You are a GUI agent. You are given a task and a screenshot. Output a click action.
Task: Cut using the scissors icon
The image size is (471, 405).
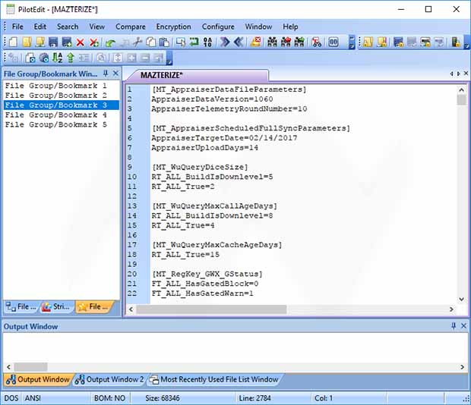pyautogui.click(x=138, y=42)
